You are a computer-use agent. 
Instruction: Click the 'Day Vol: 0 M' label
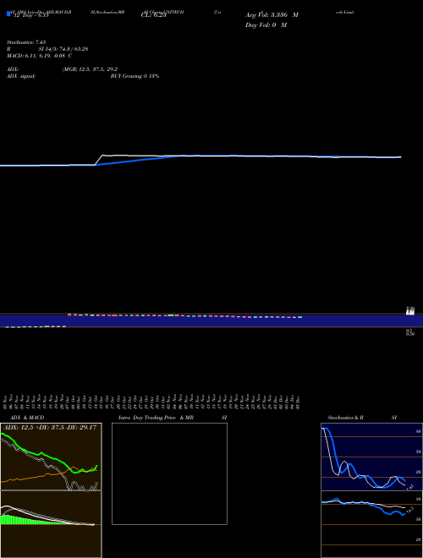[x=266, y=25]
